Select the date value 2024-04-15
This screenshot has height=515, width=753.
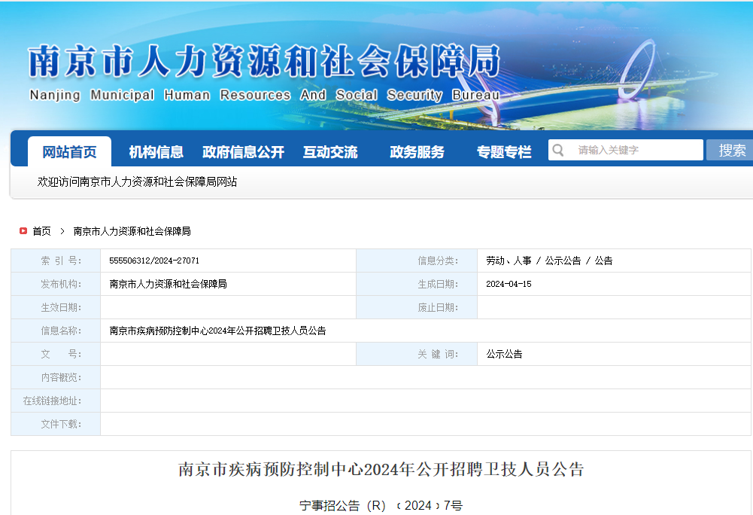pyautogui.click(x=509, y=284)
